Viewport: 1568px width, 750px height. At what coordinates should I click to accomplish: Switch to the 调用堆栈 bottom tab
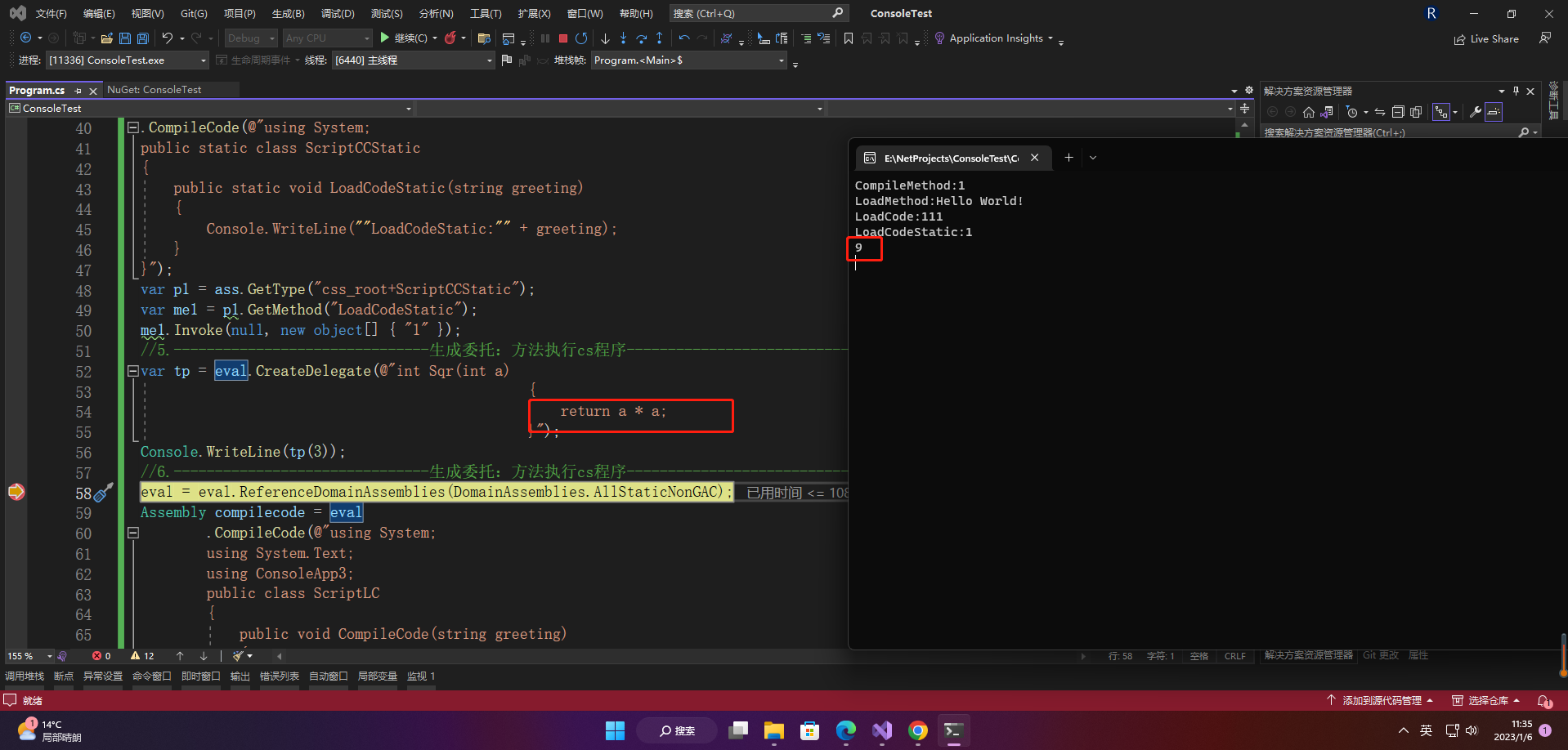tap(25, 676)
